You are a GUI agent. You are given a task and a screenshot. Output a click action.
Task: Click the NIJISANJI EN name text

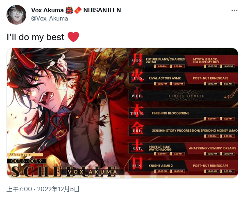(x=102, y=10)
